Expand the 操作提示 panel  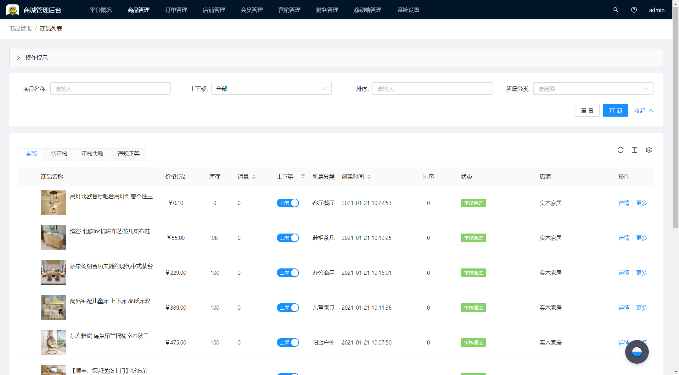tap(336, 58)
